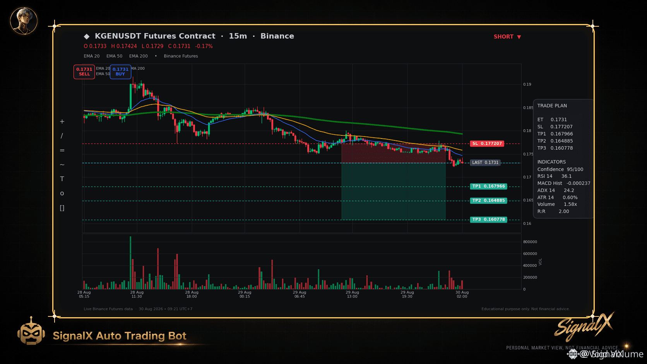The height and width of the screenshot is (364, 647).
Task: Click the low price L 0.1729
Action: click(152, 46)
